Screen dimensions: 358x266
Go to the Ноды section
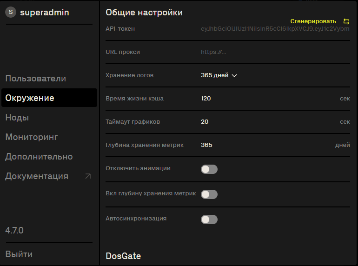(x=17, y=117)
